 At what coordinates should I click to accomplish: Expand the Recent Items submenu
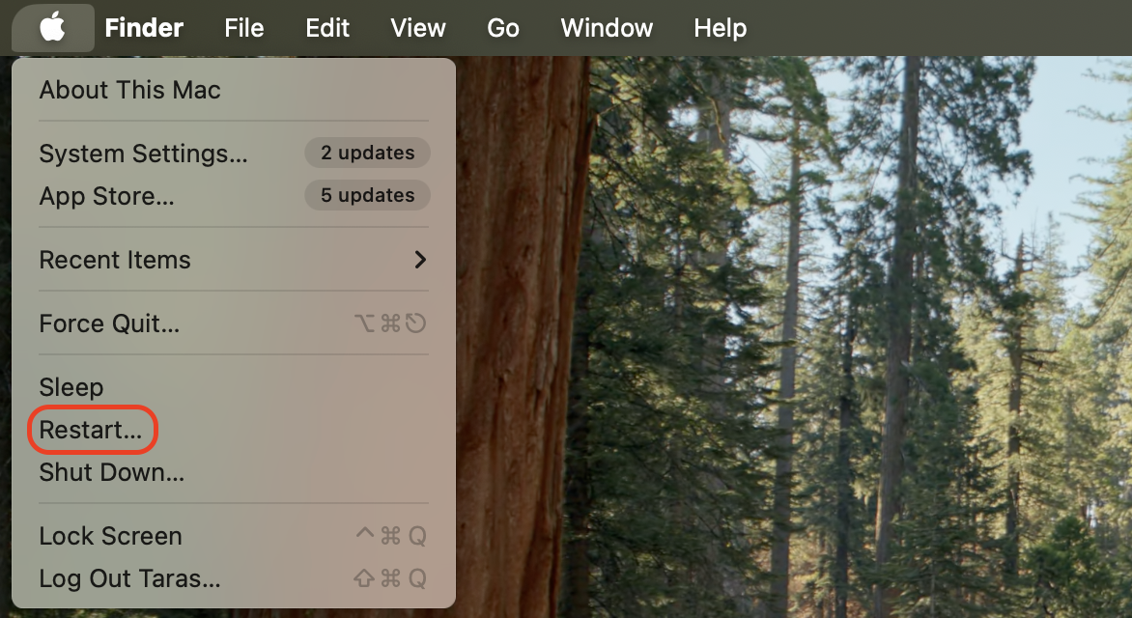tap(115, 260)
